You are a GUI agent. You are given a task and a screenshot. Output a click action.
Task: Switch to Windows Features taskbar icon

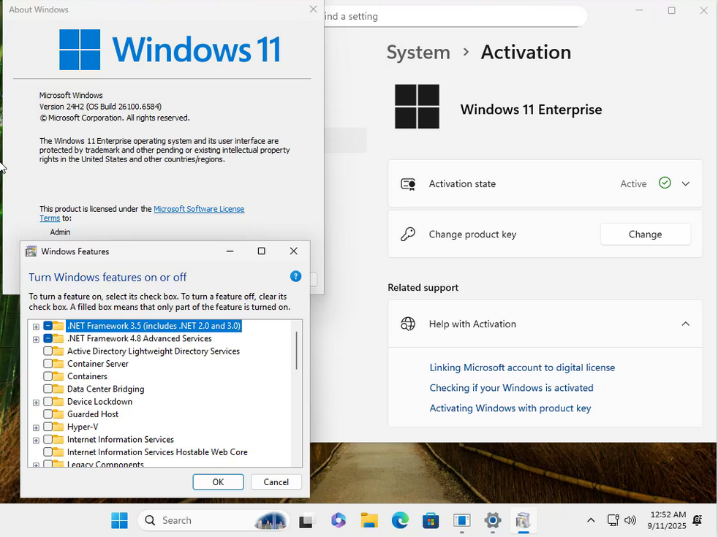[x=523, y=520]
